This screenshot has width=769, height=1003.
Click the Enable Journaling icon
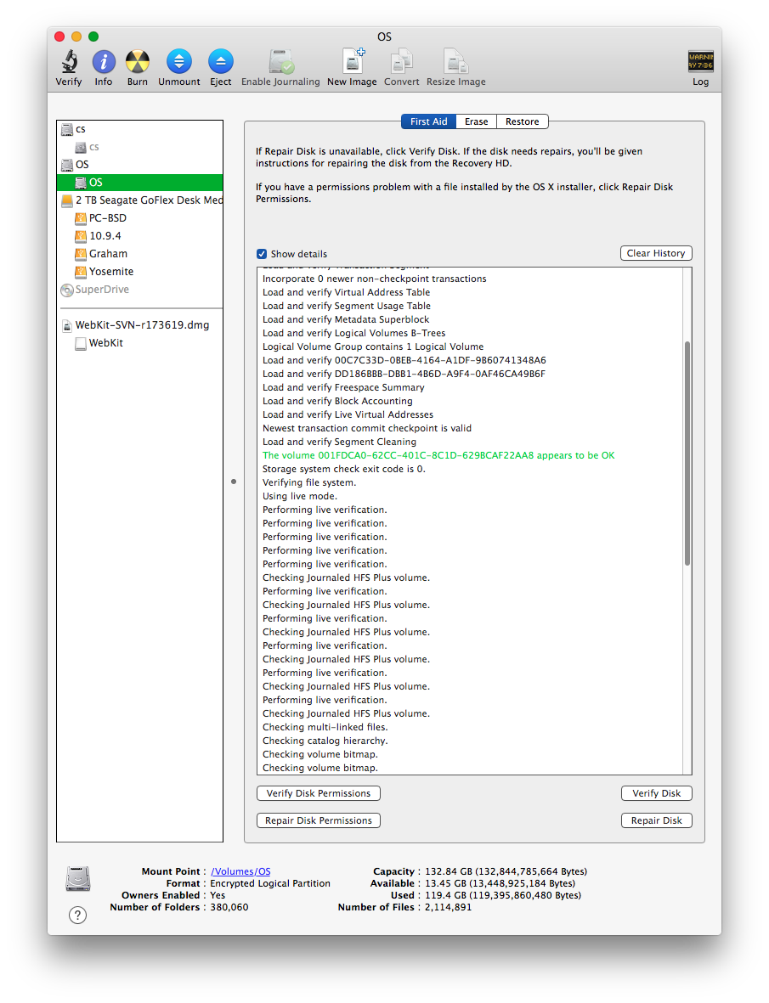tap(280, 62)
